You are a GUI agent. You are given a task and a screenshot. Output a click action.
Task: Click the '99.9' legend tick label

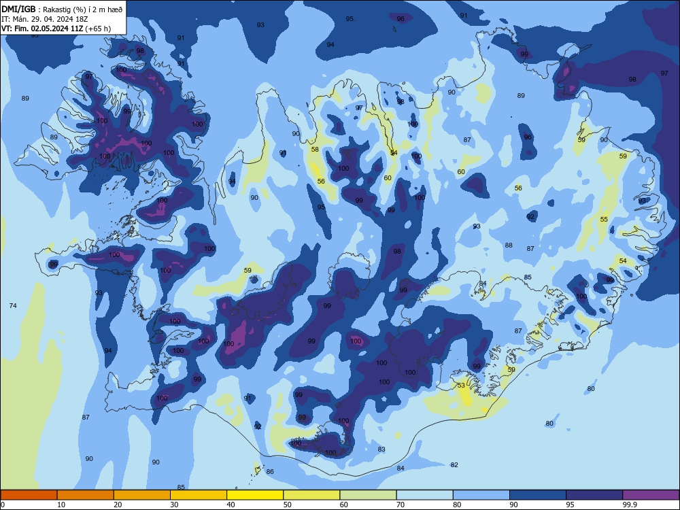(630, 505)
